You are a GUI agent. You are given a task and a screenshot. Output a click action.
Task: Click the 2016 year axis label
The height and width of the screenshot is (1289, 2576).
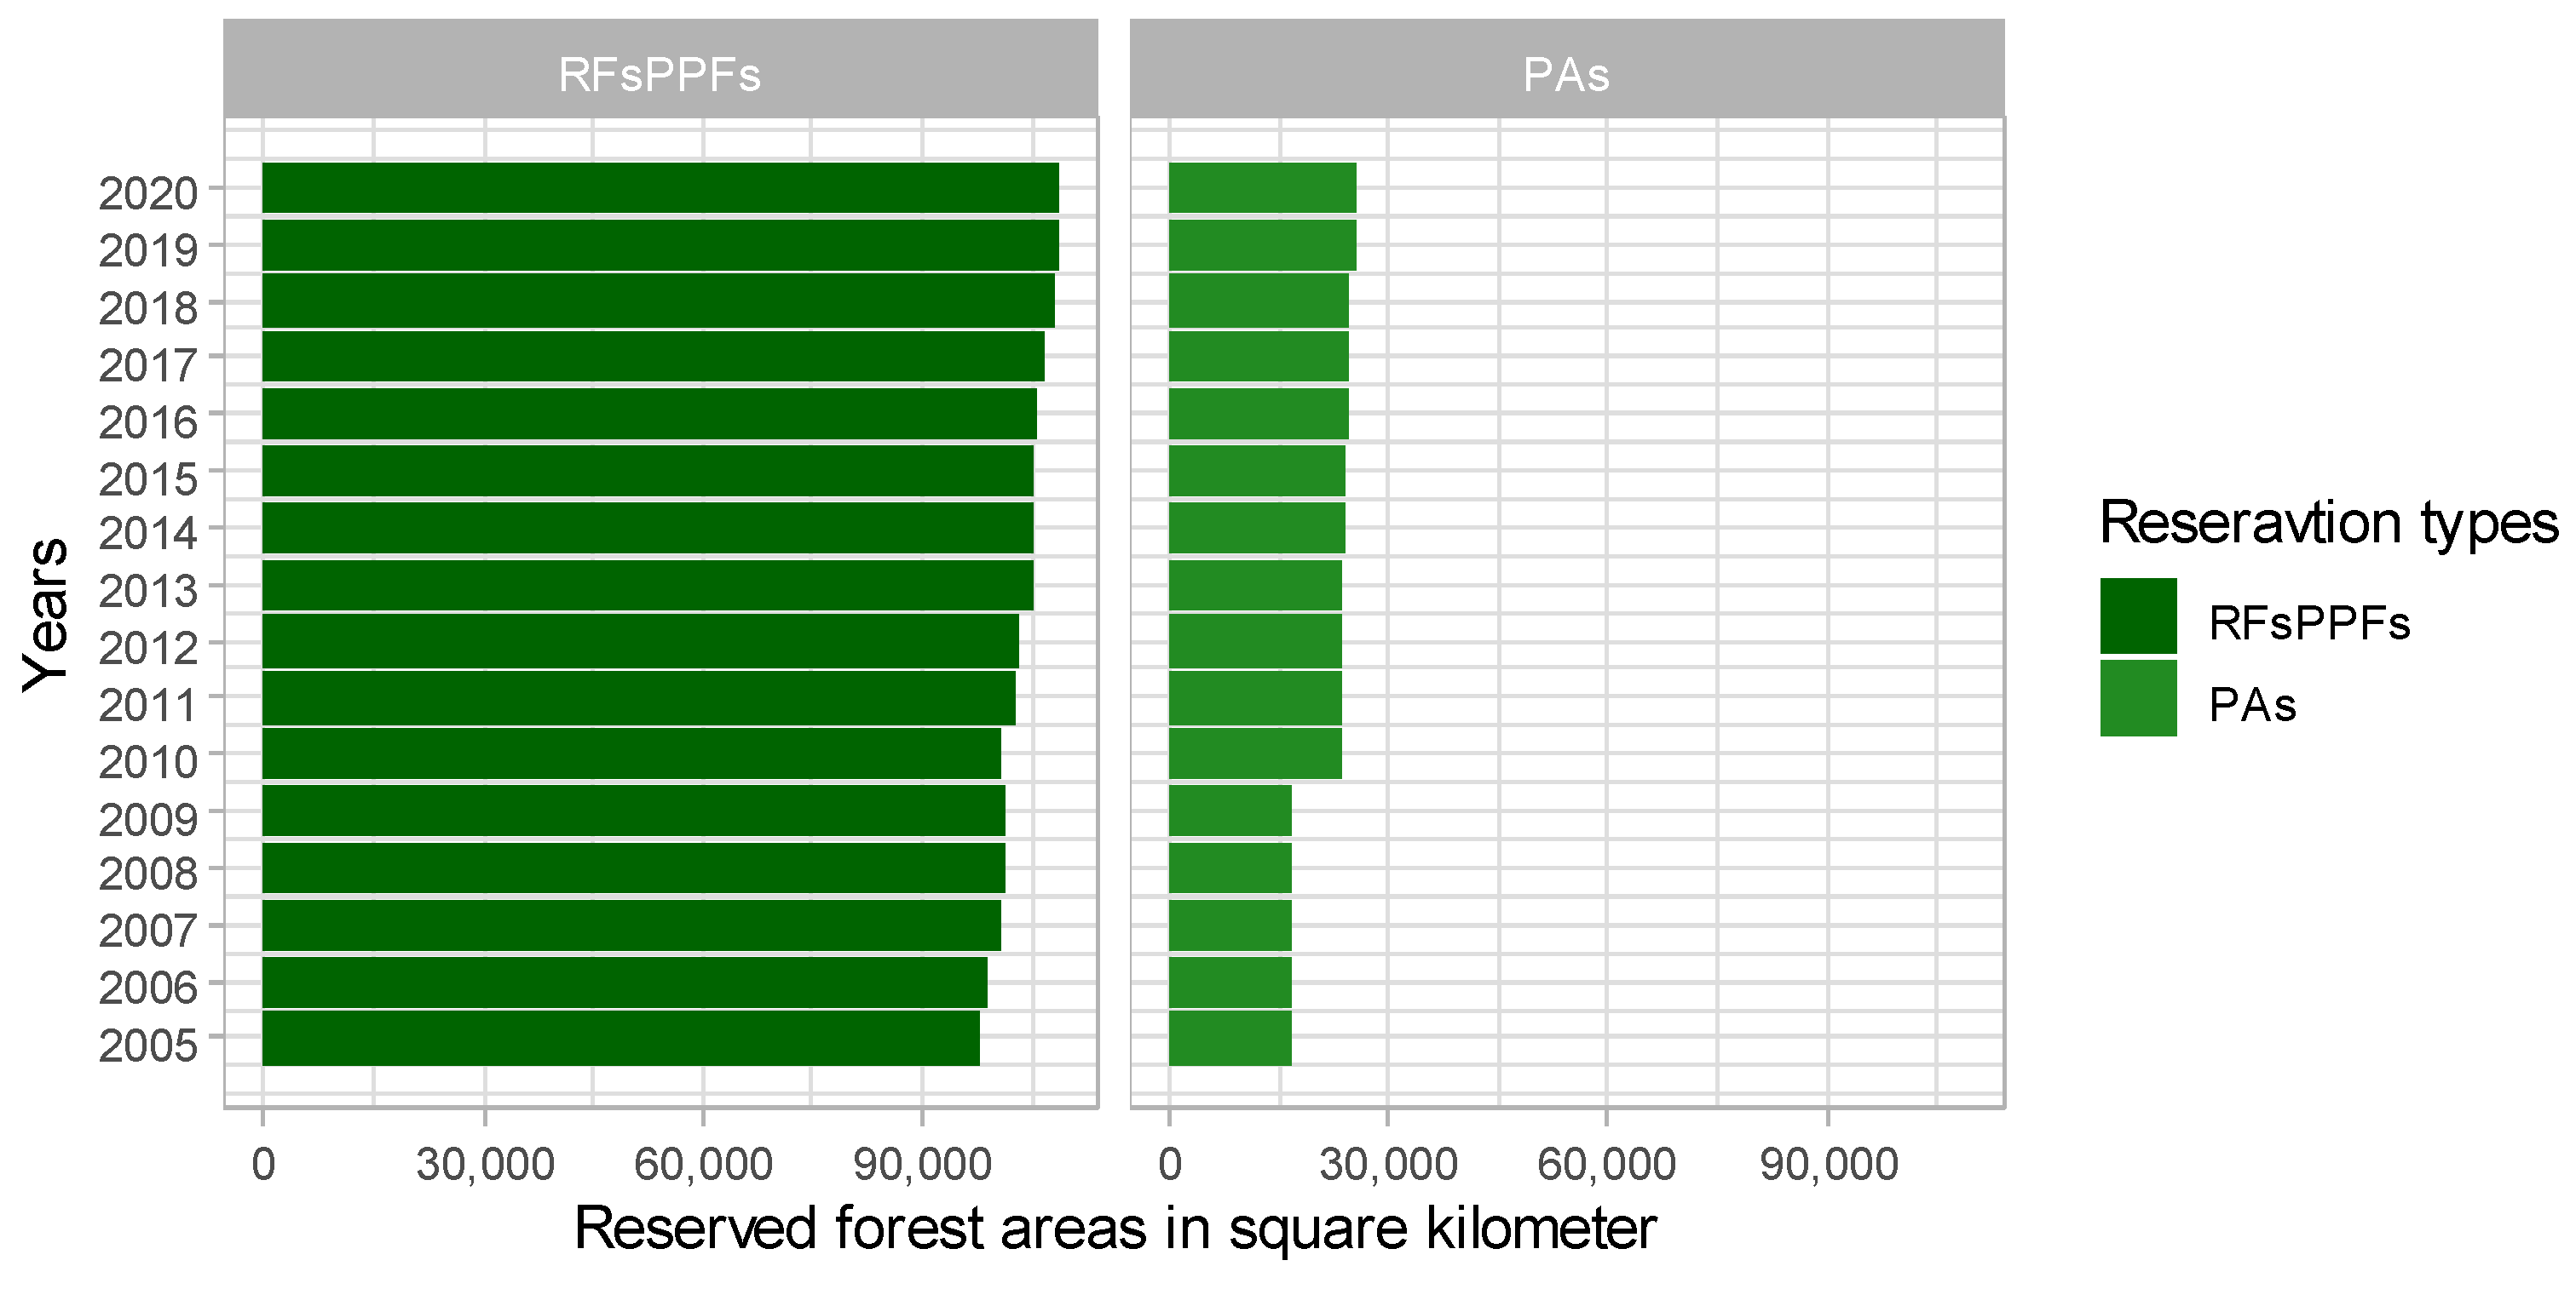point(148,422)
